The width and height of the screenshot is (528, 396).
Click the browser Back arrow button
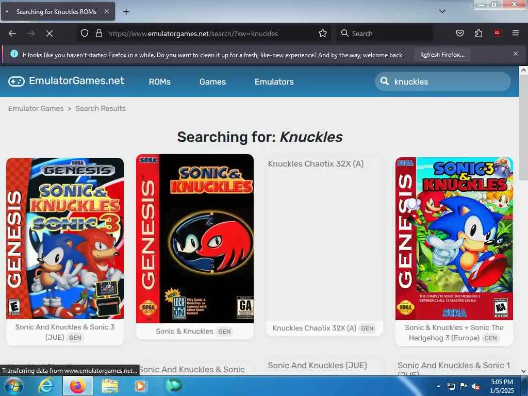[12, 34]
